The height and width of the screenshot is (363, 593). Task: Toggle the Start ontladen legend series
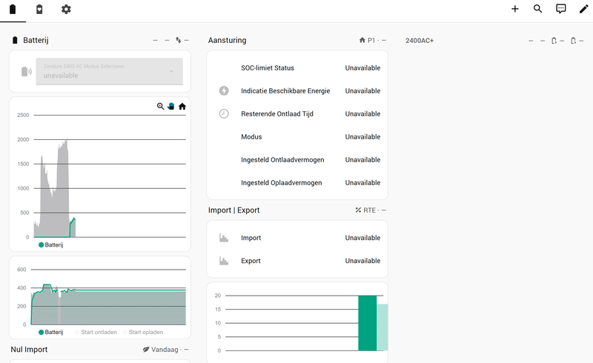pos(98,332)
